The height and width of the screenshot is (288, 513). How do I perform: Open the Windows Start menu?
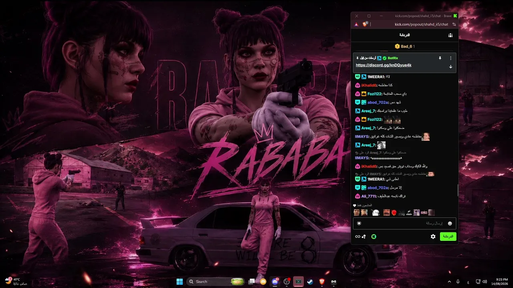pyautogui.click(x=180, y=282)
